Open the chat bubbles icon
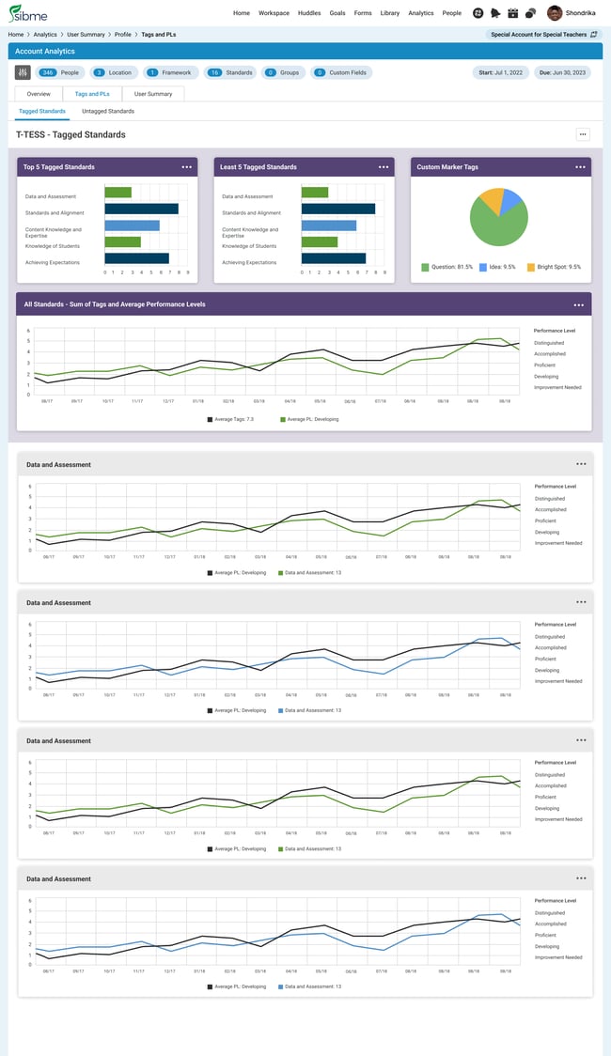This screenshot has width=611, height=1056. (x=530, y=13)
